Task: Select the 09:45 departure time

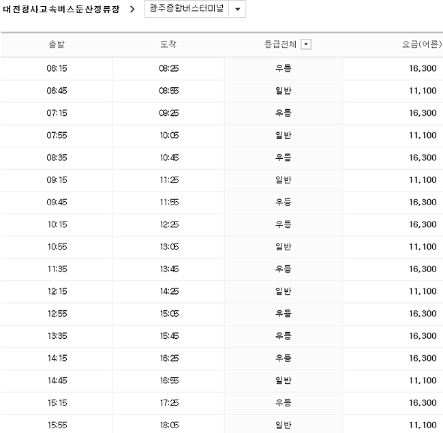Action: 57,203
